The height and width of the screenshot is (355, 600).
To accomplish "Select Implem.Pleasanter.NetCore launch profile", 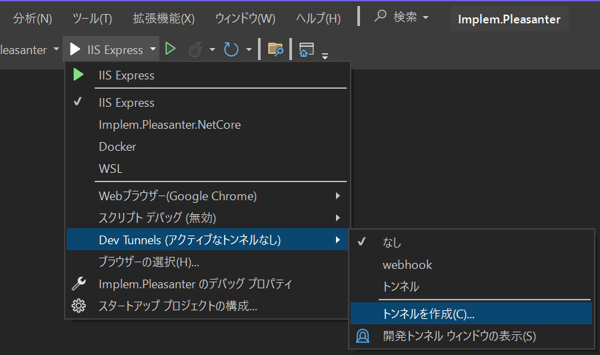I will click(x=207, y=125).
